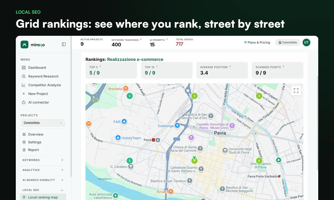Click the page vertical scrollbar

(x=317, y=123)
